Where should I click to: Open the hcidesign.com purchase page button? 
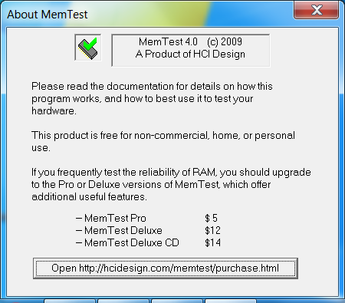click(x=166, y=268)
